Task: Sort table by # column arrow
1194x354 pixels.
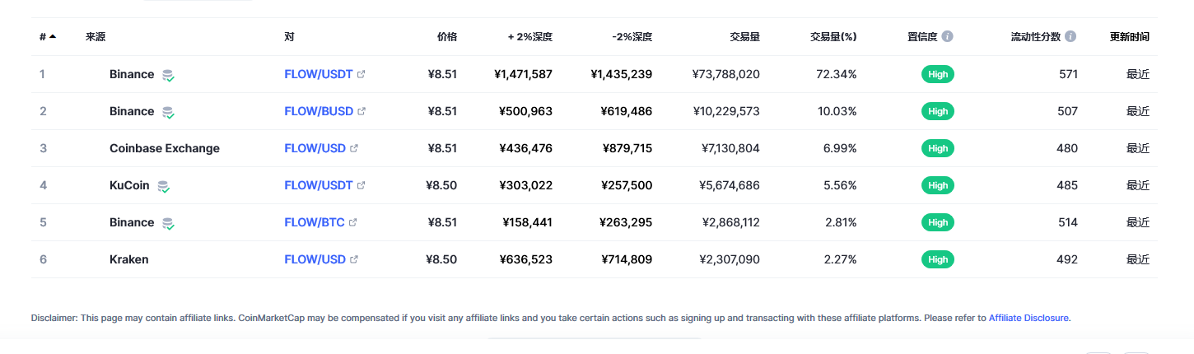Action: (x=53, y=37)
